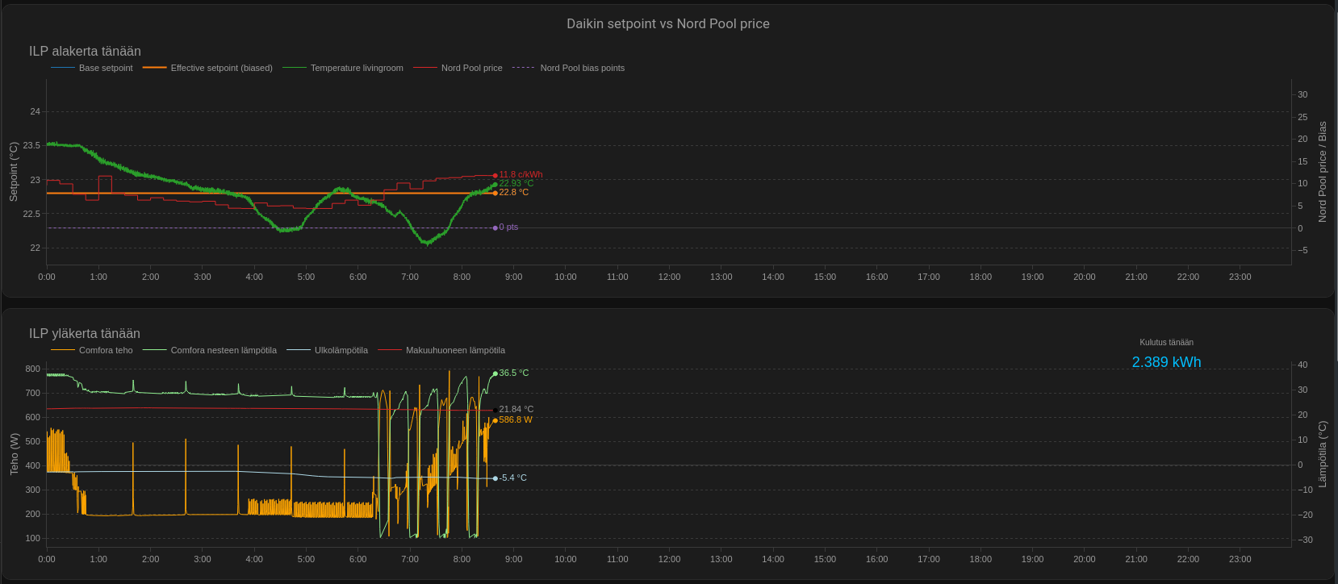Click the 11.8 c/kWh price data label
Screen dimensions: 1338x584
[521, 174]
